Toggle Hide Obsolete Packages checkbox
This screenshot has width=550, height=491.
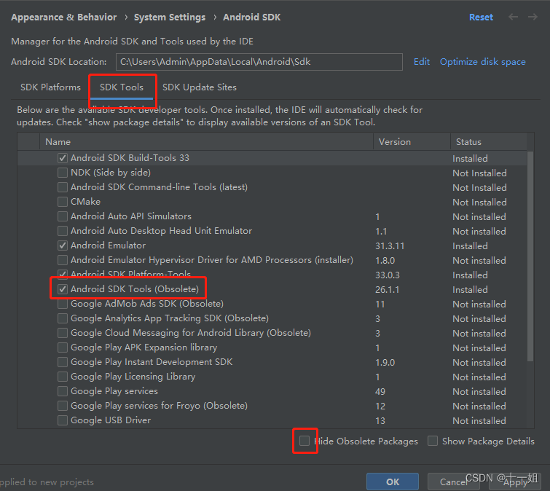[305, 441]
